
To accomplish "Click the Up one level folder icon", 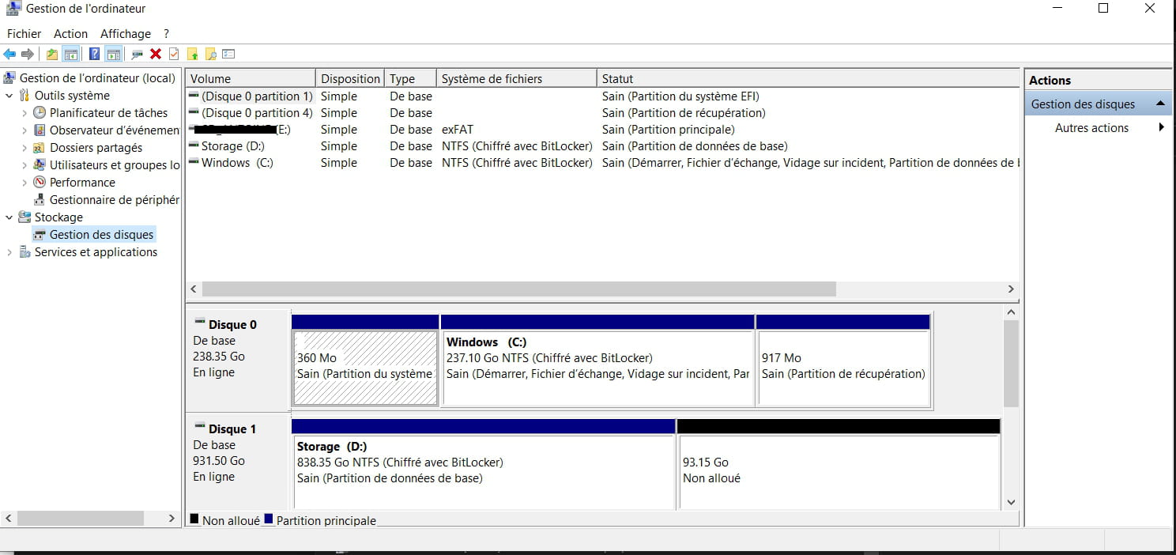I will coord(52,55).
